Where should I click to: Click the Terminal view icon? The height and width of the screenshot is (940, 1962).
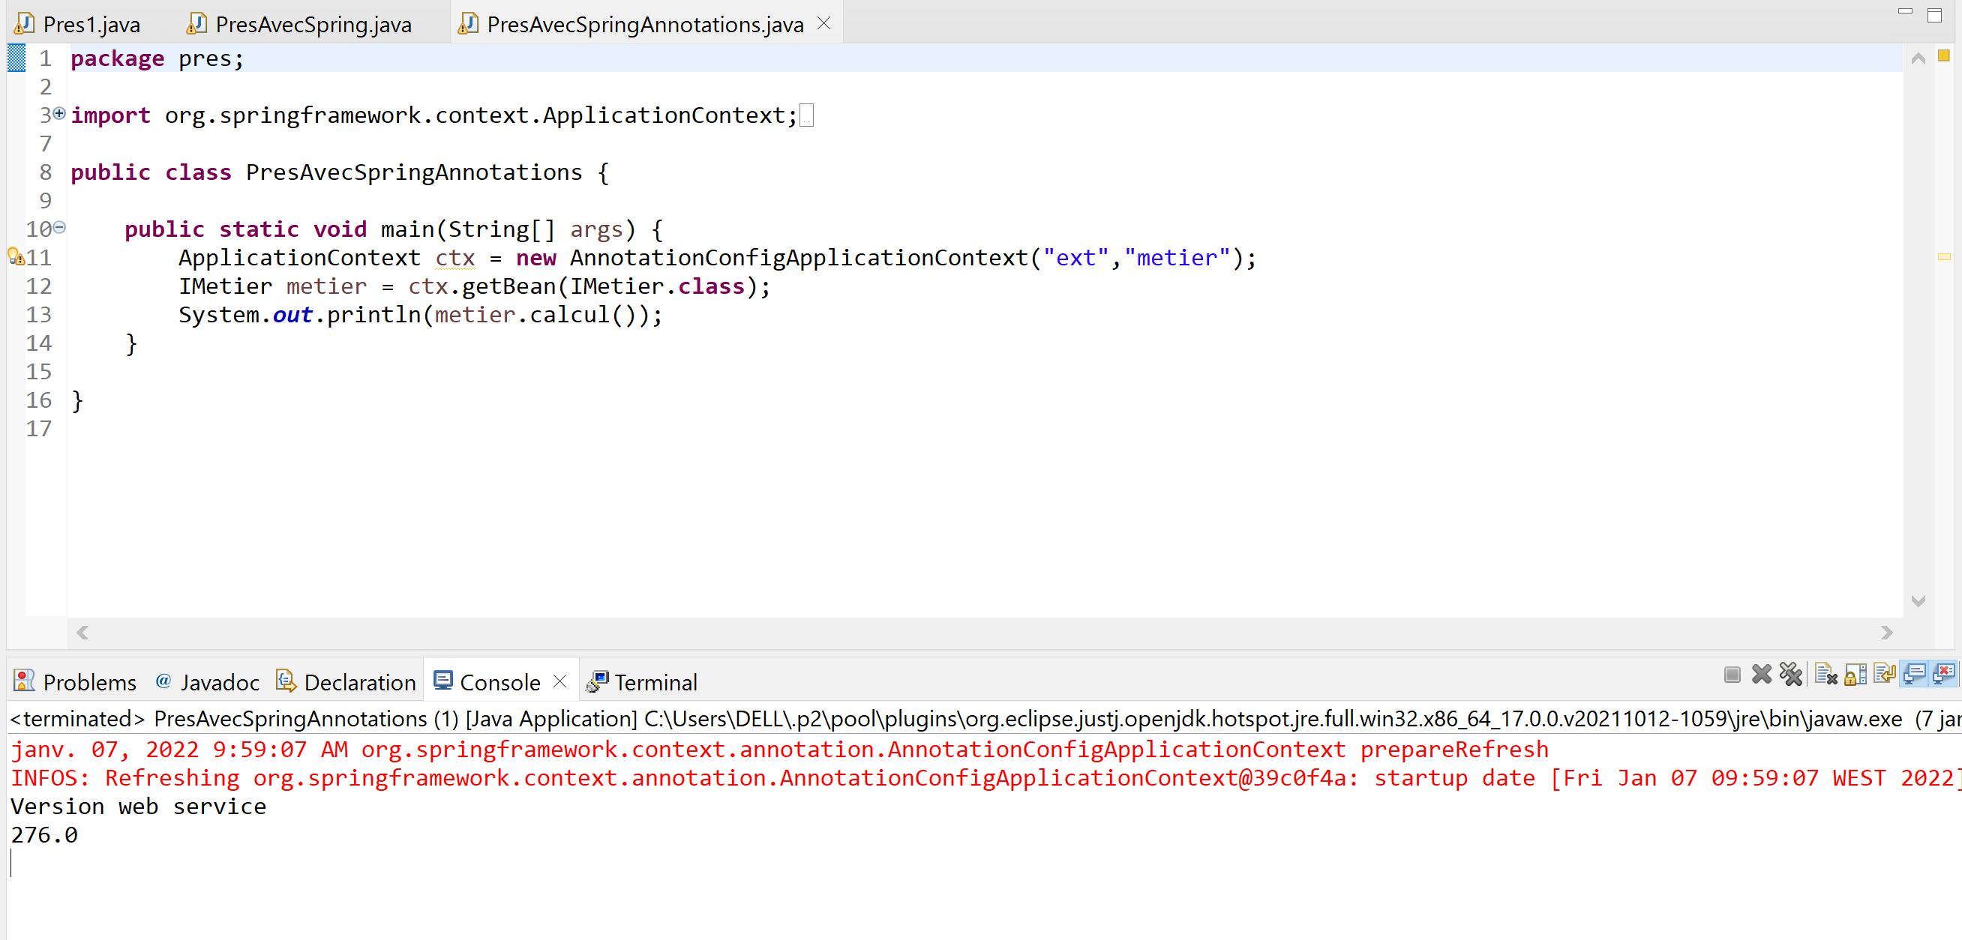pyautogui.click(x=597, y=681)
